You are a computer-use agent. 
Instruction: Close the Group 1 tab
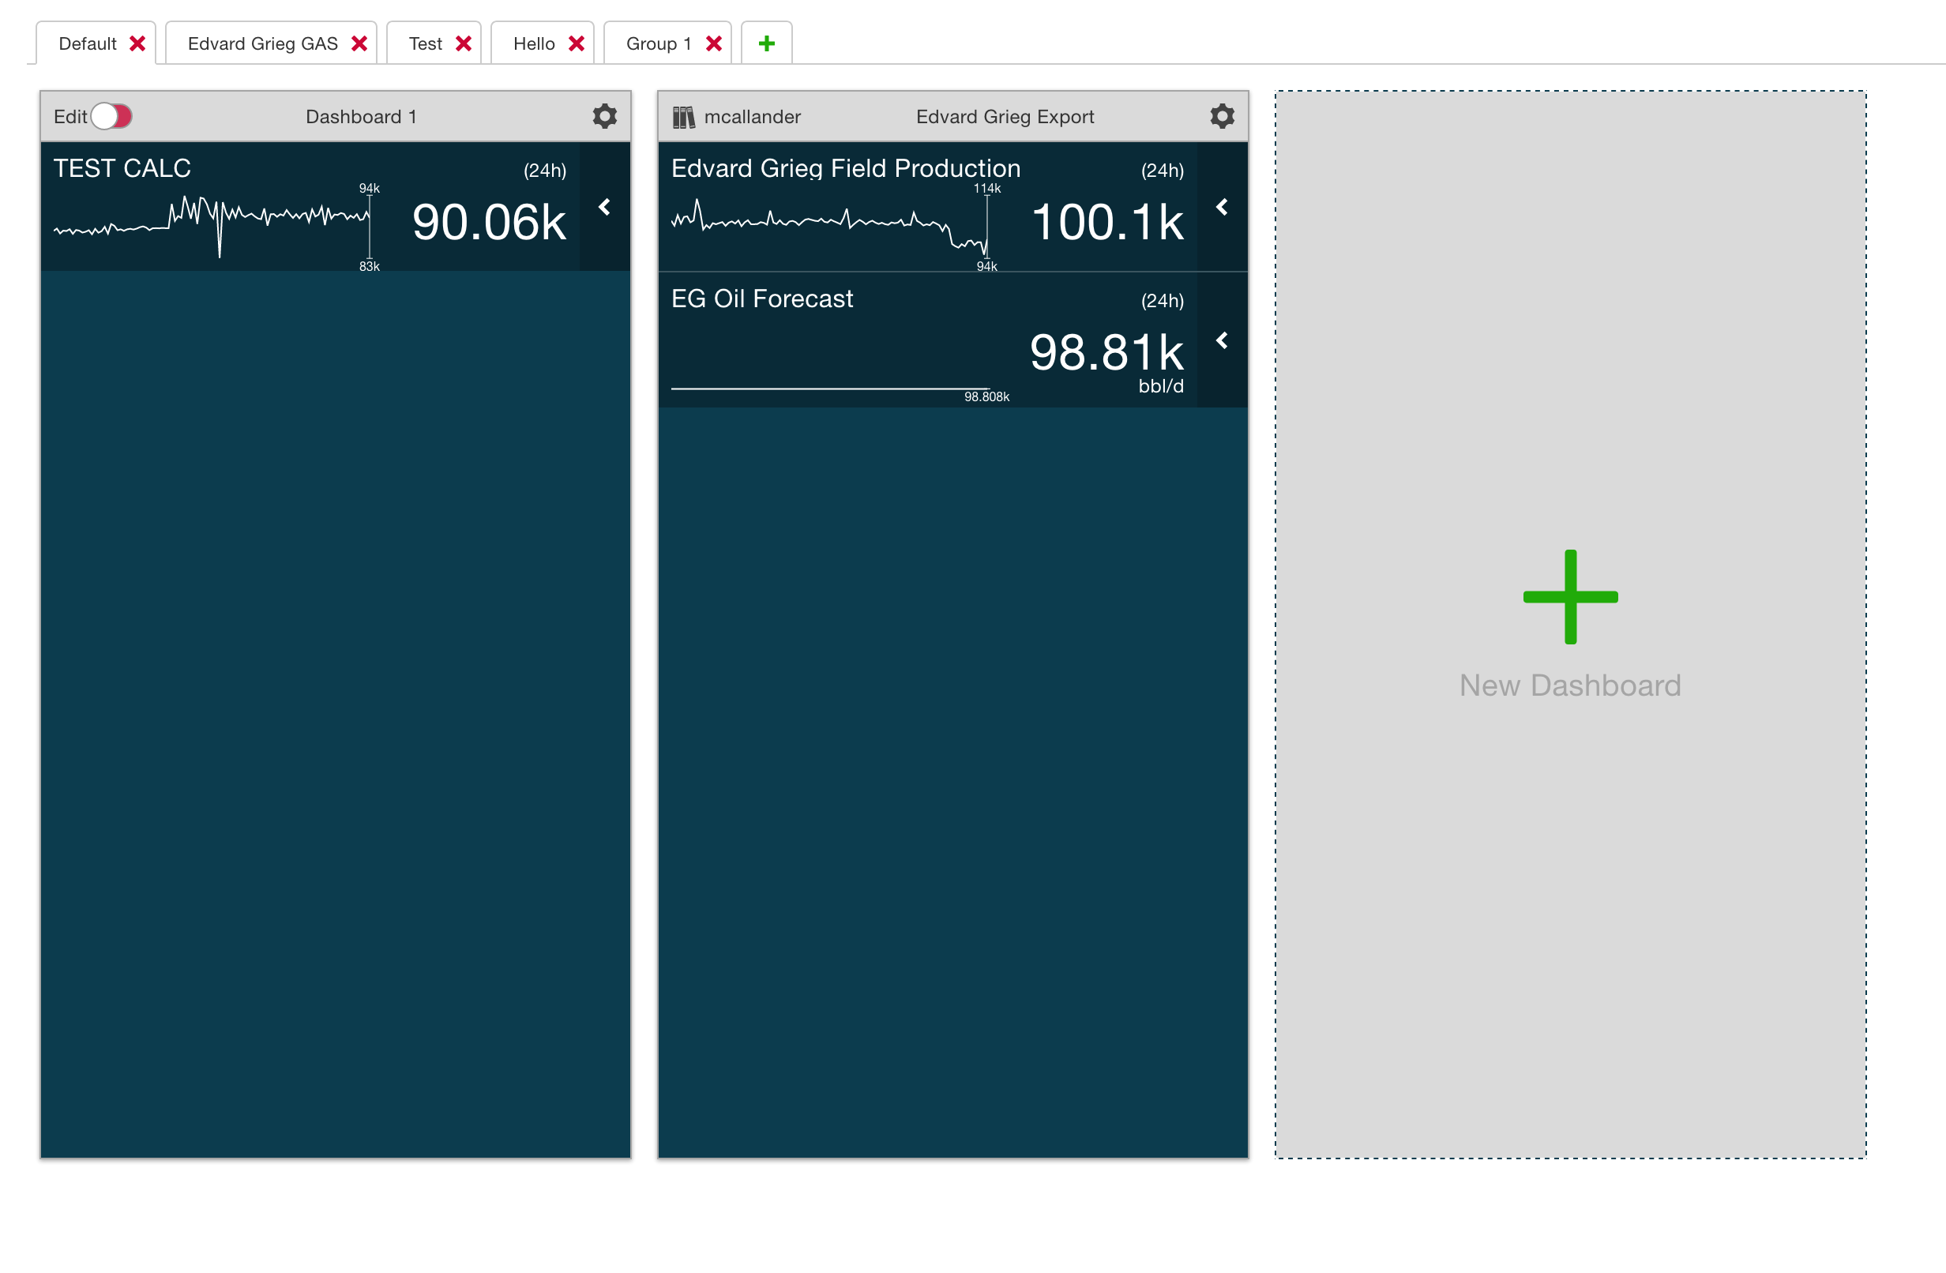point(714,43)
